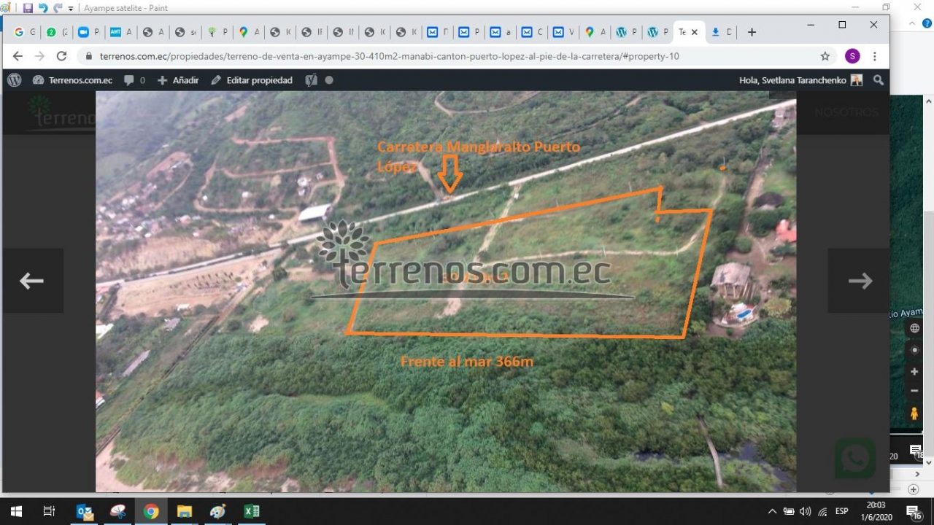Open the volume control in tray

coord(805,511)
